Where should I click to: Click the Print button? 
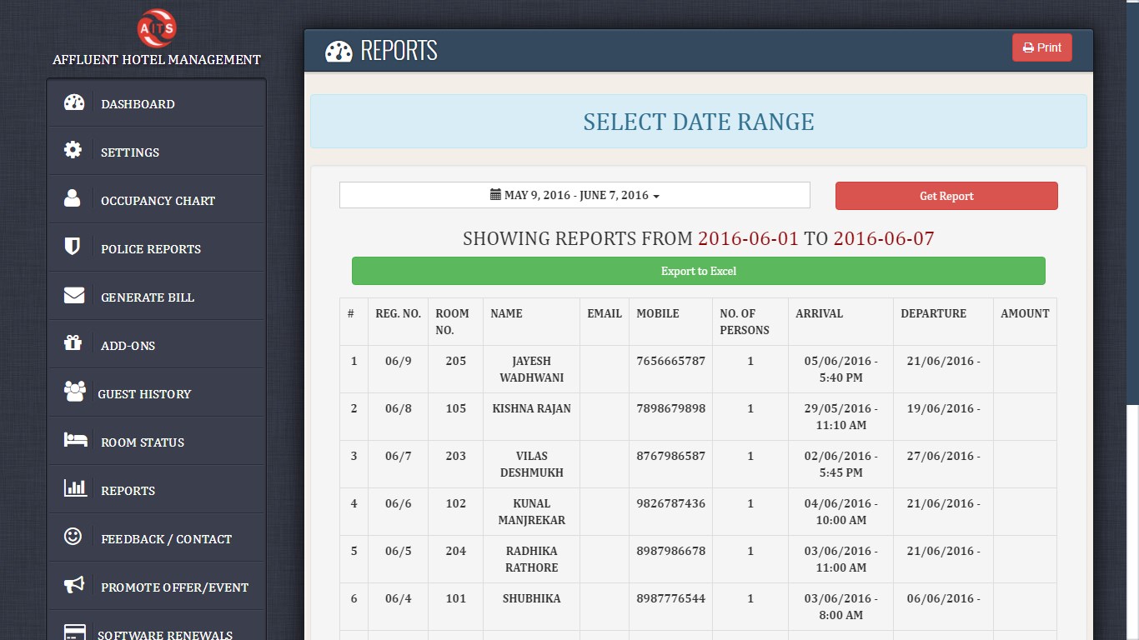1042,47
